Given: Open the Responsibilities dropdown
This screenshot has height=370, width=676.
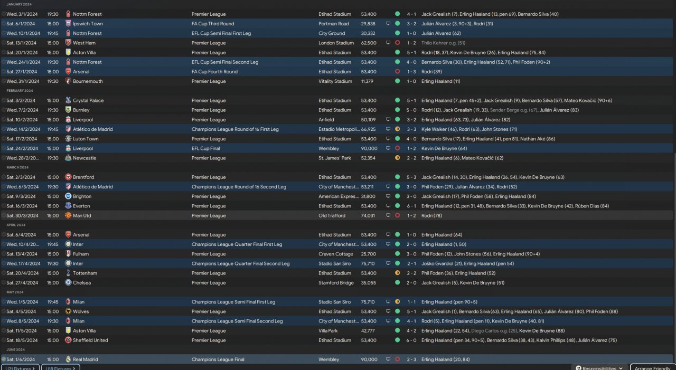Looking at the screenshot, I should point(599,368).
